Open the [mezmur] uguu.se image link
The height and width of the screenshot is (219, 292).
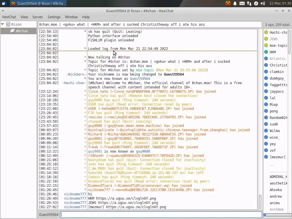pyautogui.click(x=136, y=207)
